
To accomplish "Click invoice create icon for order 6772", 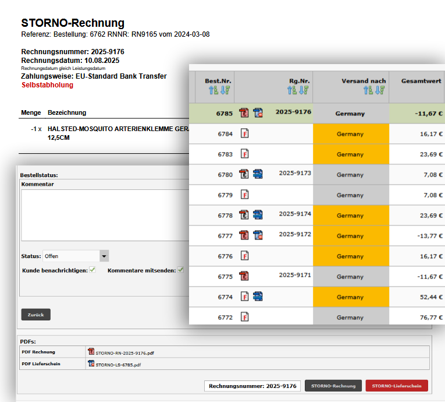I will [x=245, y=318].
